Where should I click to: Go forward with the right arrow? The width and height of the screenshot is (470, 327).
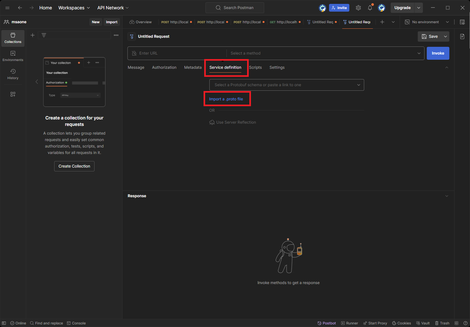[x=32, y=8]
